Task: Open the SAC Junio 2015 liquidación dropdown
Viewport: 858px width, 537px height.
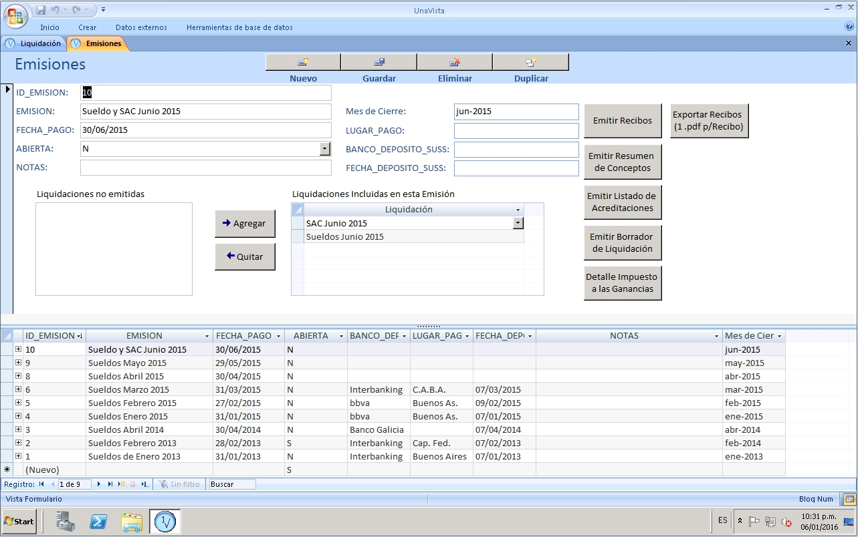Action: (x=518, y=223)
